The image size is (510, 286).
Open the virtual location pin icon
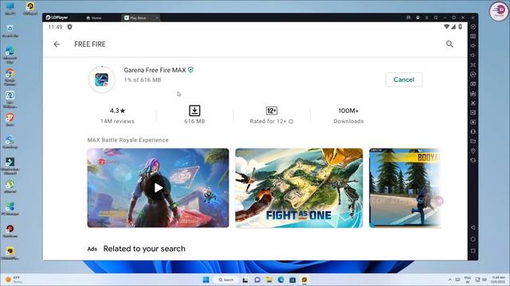click(473, 151)
